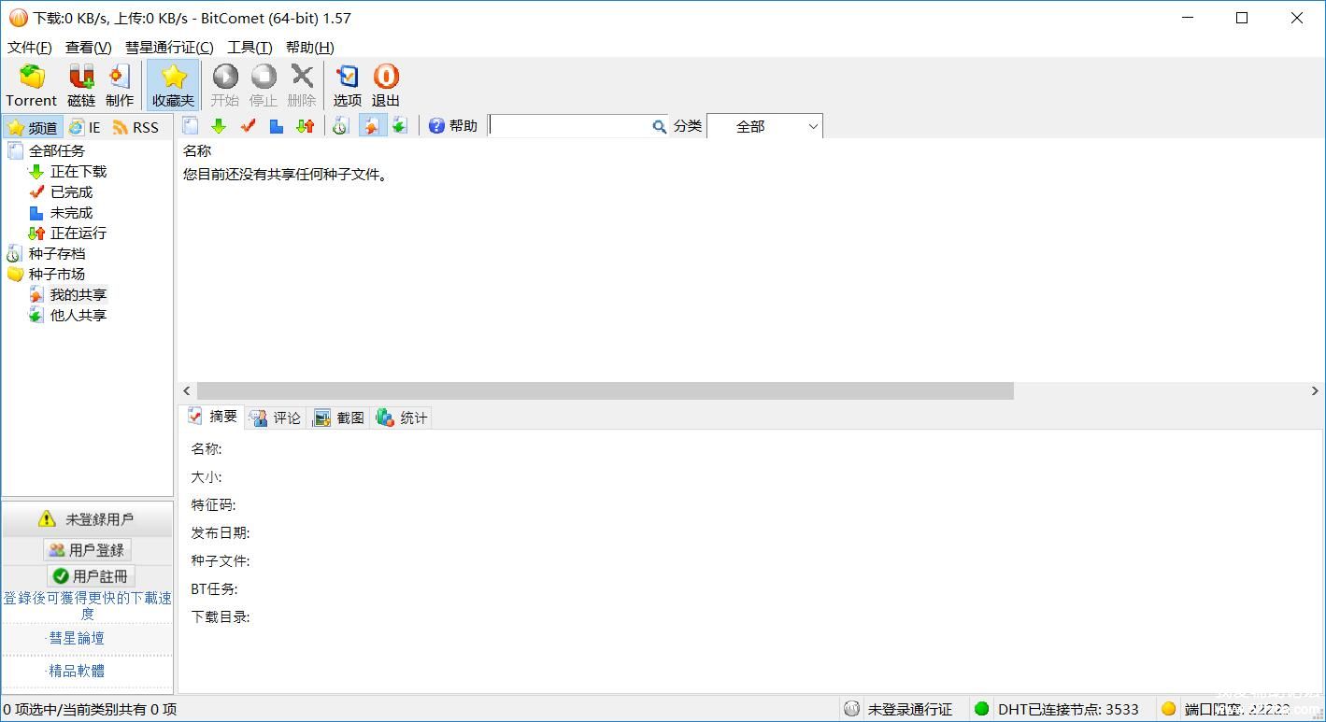Open the 选项 options dialog

coord(348,86)
